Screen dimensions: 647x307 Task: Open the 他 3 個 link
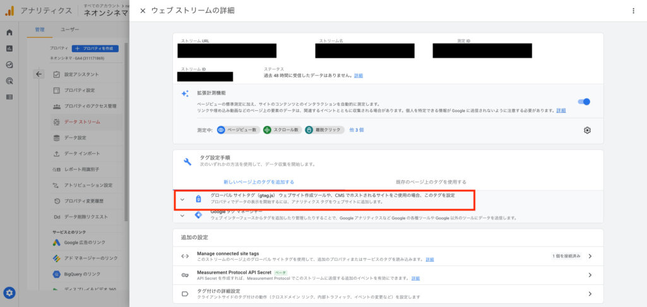(x=357, y=130)
